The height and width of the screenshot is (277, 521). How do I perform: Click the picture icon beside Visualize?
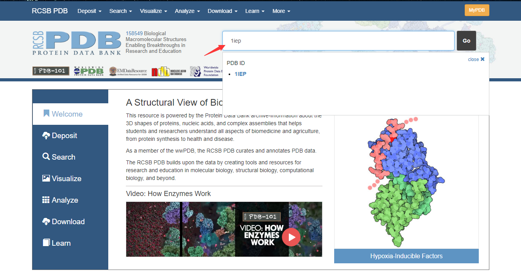[46, 178]
